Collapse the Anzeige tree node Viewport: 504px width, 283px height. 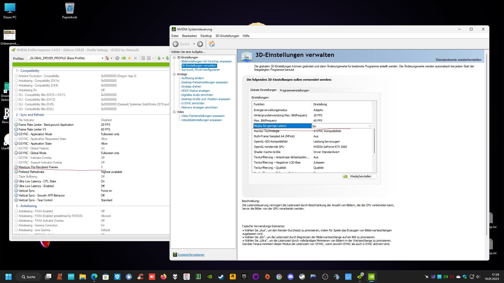(174, 74)
